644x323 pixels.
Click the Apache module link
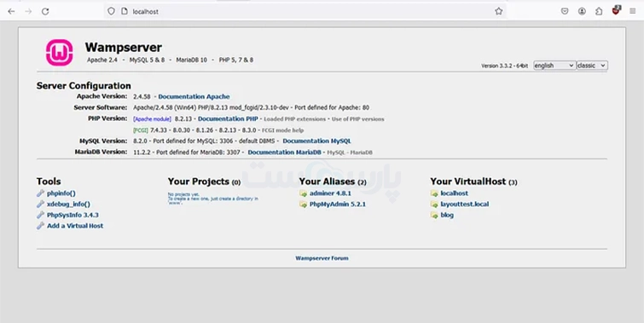152,119
